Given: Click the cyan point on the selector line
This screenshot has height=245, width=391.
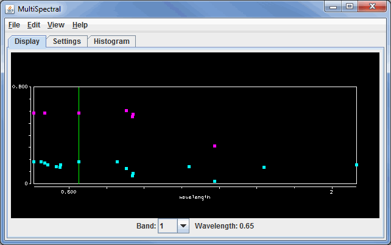Looking at the screenshot, I should click(79, 162).
